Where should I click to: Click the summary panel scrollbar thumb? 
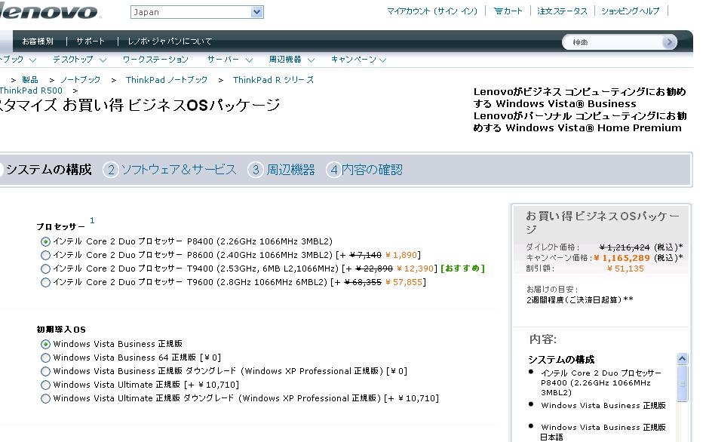[x=683, y=383]
